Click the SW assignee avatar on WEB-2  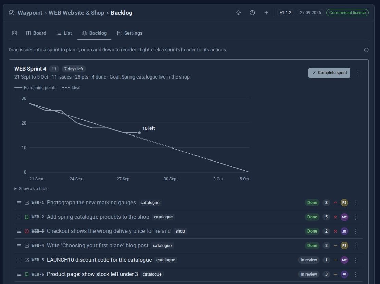(344, 217)
